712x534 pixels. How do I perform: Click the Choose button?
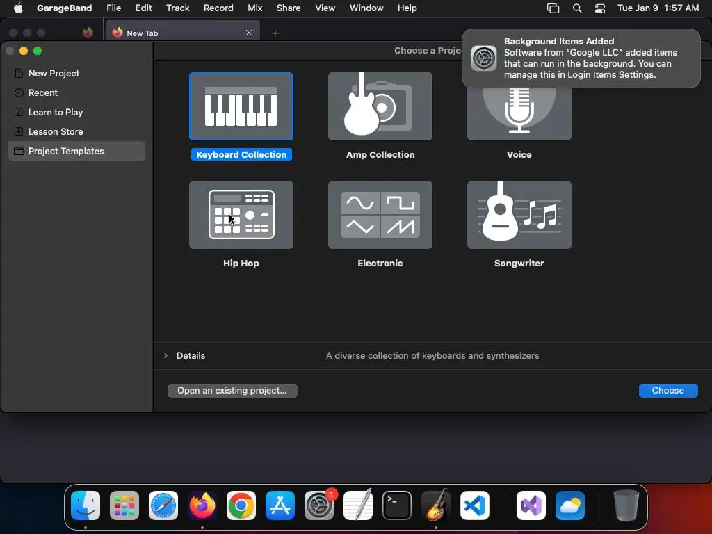(x=668, y=391)
